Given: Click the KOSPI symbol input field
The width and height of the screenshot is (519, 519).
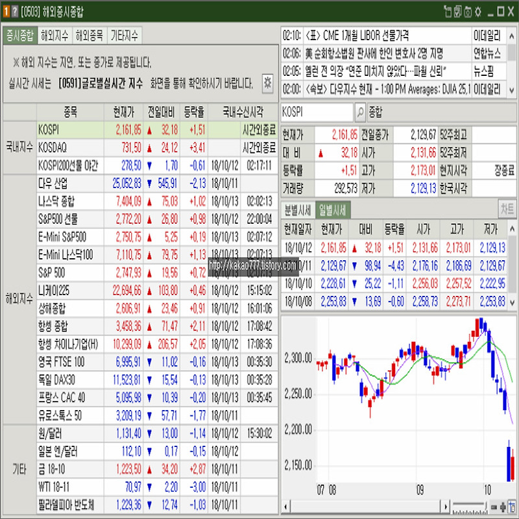Looking at the screenshot, I should [x=317, y=112].
